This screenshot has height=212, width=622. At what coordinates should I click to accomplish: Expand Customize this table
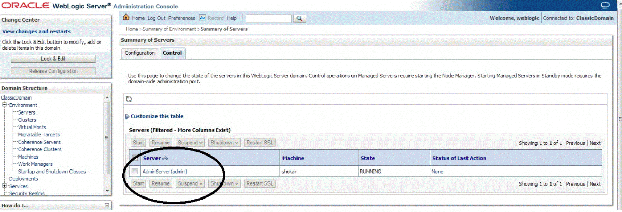157,116
